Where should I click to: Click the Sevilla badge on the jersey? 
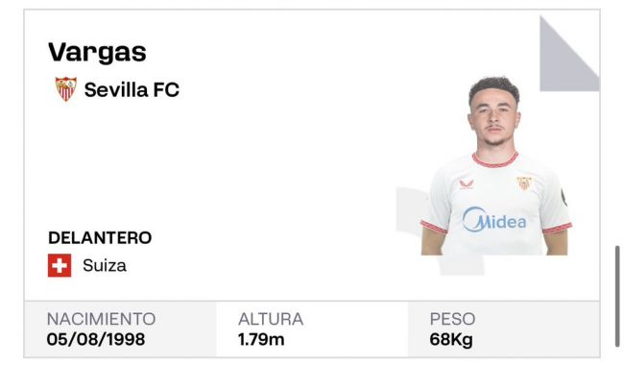click(x=524, y=183)
